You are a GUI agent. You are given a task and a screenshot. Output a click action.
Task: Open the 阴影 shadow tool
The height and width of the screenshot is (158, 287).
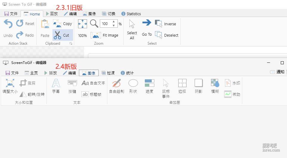[x=198, y=86]
